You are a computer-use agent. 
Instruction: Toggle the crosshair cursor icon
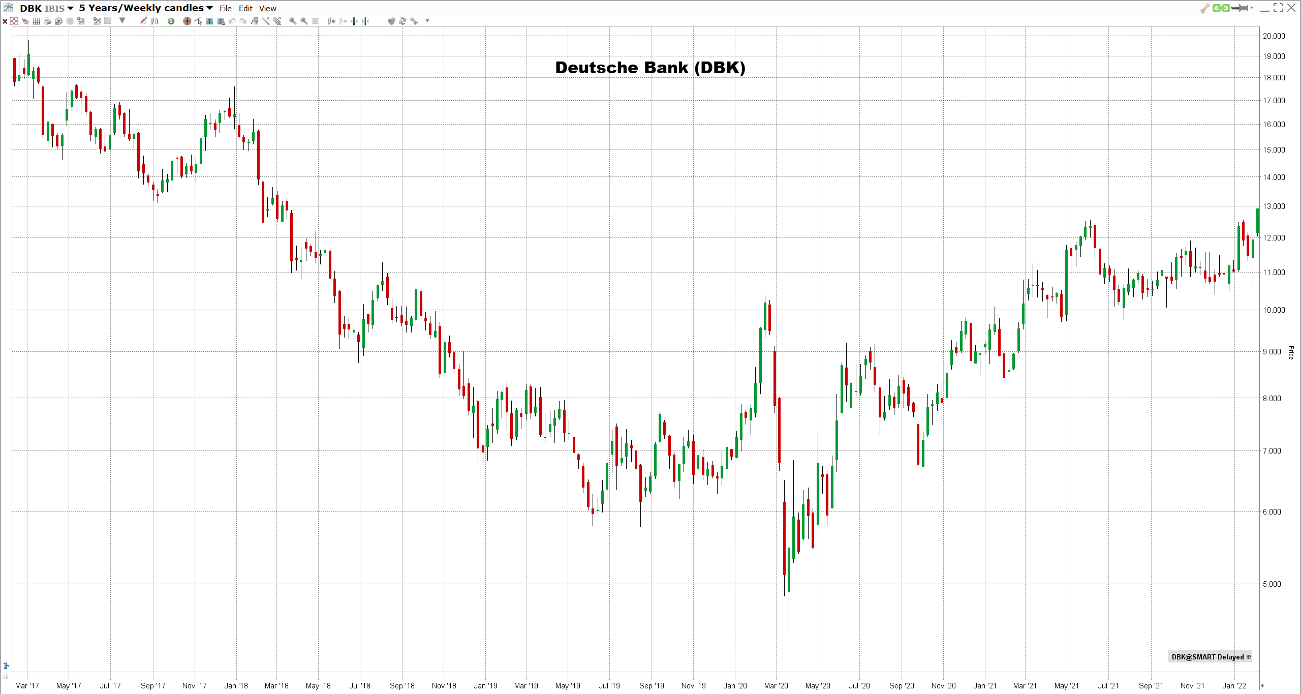point(187,21)
